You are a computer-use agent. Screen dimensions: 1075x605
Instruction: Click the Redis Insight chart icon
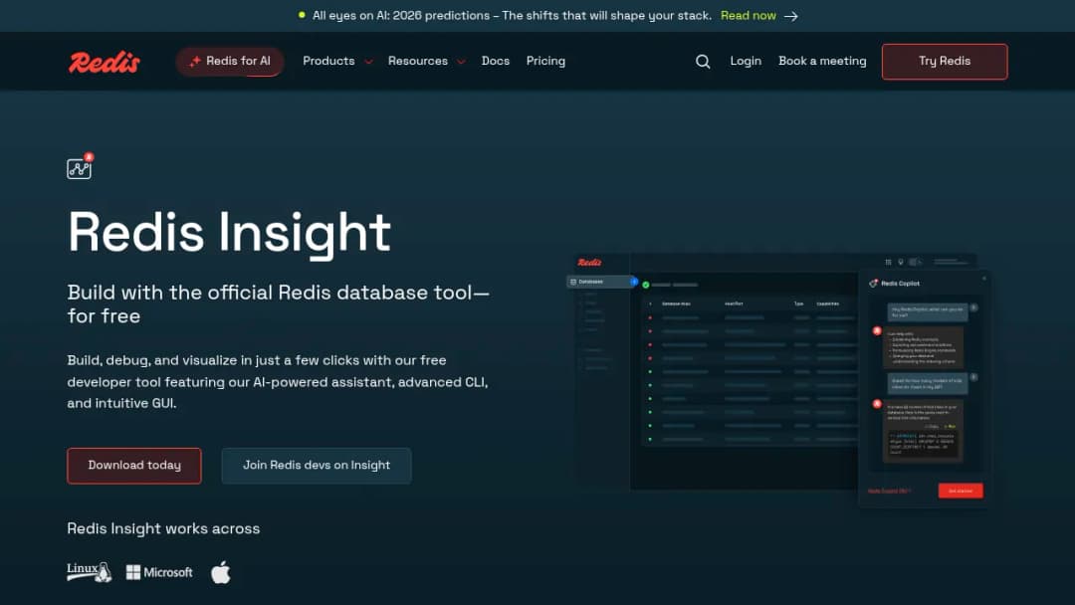[x=80, y=166]
